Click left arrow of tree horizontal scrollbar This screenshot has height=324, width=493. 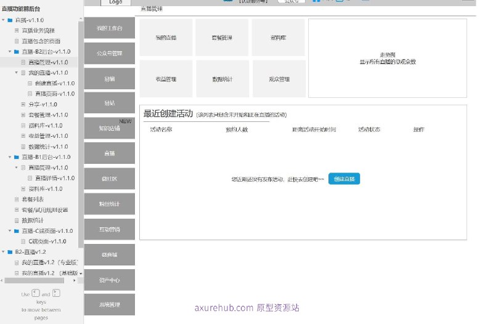coord(2,280)
